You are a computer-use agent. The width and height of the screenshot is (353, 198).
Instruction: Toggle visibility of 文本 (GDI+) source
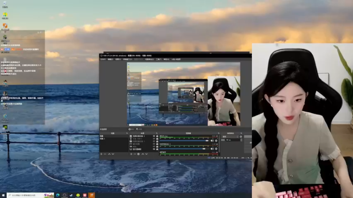coord(154,139)
